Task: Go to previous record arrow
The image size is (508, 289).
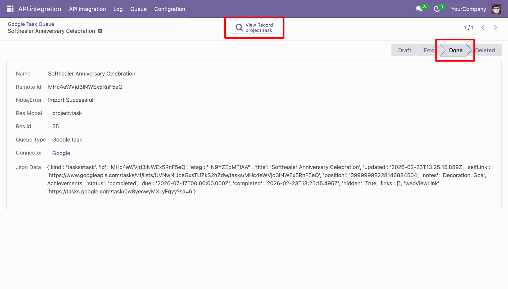Action: (x=483, y=28)
